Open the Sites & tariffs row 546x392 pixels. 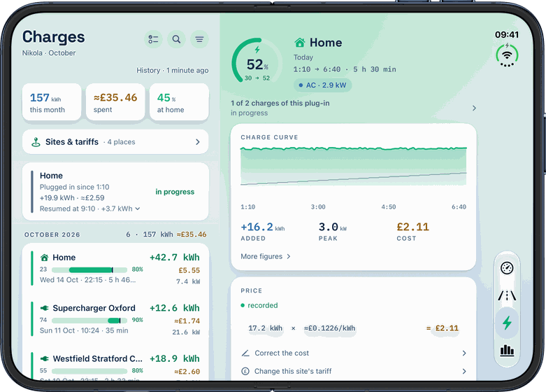[x=115, y=142]
